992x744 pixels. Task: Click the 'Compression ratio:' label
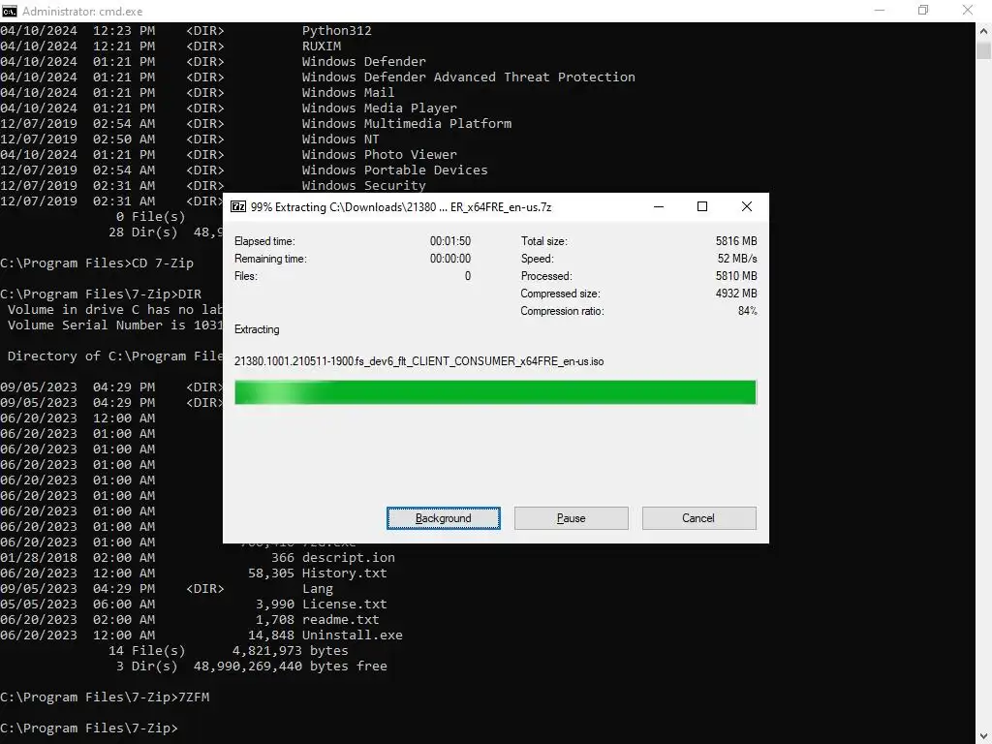[x=563, y=311]
